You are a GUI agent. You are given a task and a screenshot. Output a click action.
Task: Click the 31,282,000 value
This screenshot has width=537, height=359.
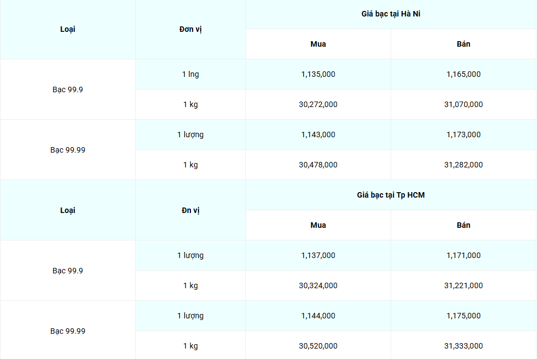click(463, 165)
